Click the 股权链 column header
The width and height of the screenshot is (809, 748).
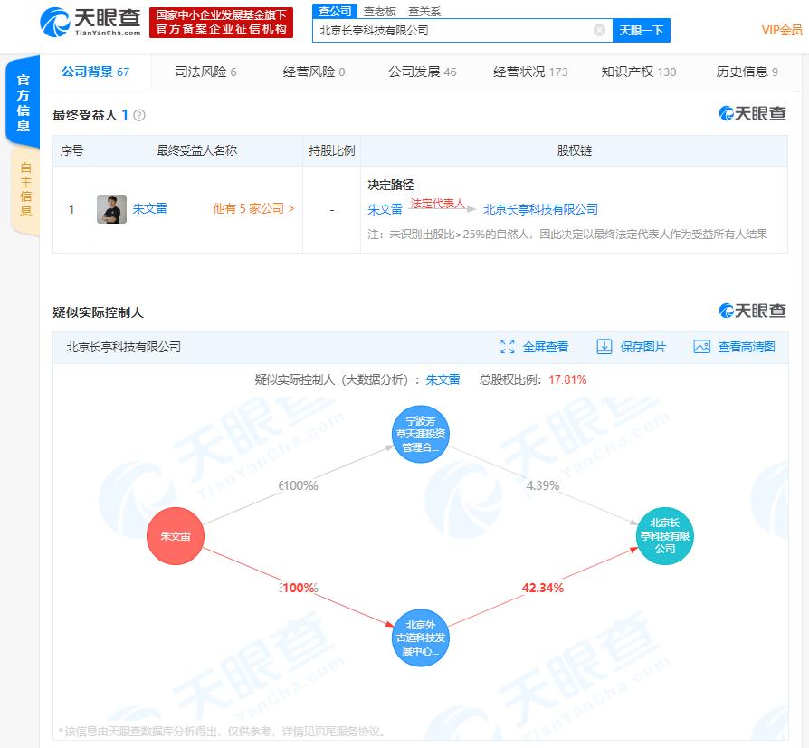coord(575,150)
